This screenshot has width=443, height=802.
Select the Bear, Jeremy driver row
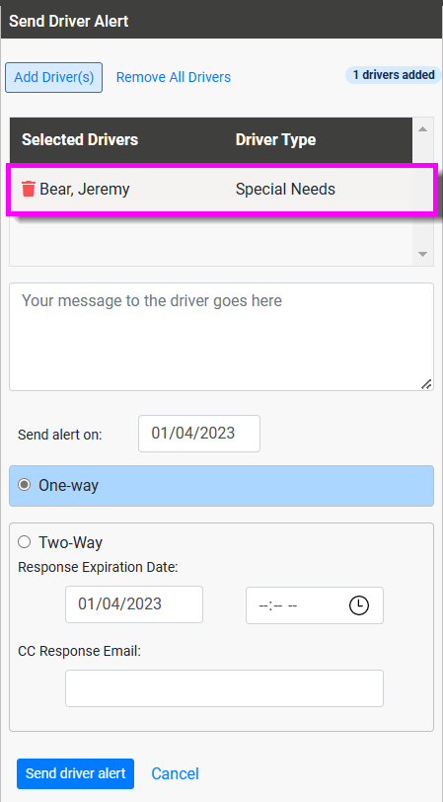coord(221,190)
